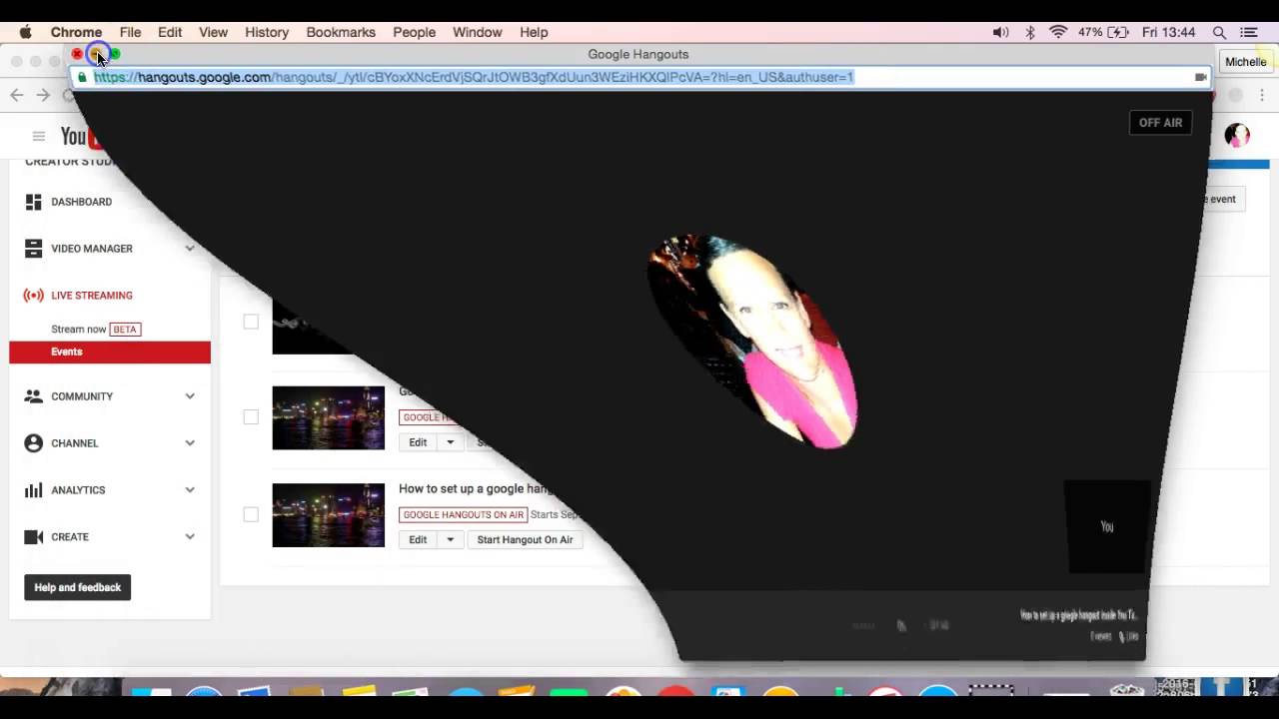Open the View menu
Viewport: 1279px width, 719px height.
pyautogui.click(x=213, y=32)
